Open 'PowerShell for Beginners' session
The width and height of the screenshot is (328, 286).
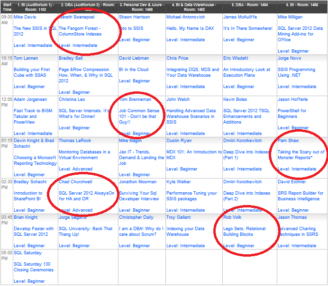coord(292,114)
